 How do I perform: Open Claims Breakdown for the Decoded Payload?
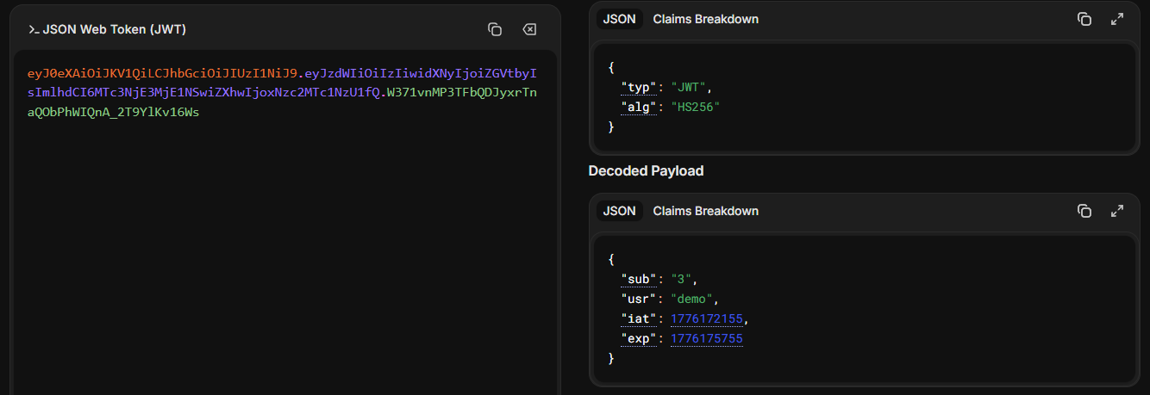tap(705, 211)
